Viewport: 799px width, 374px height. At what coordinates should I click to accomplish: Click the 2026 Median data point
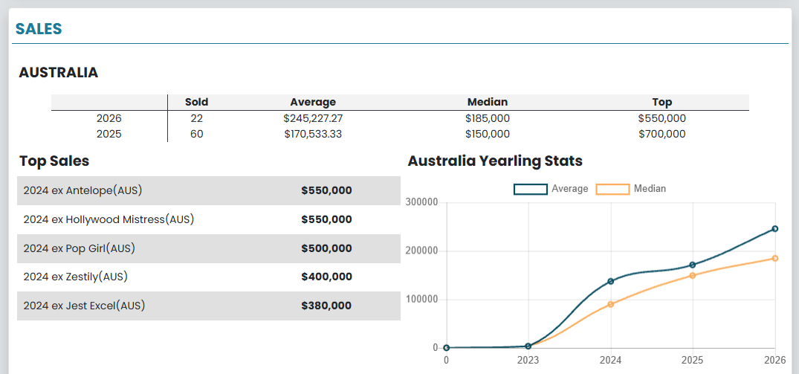point(774,258)
